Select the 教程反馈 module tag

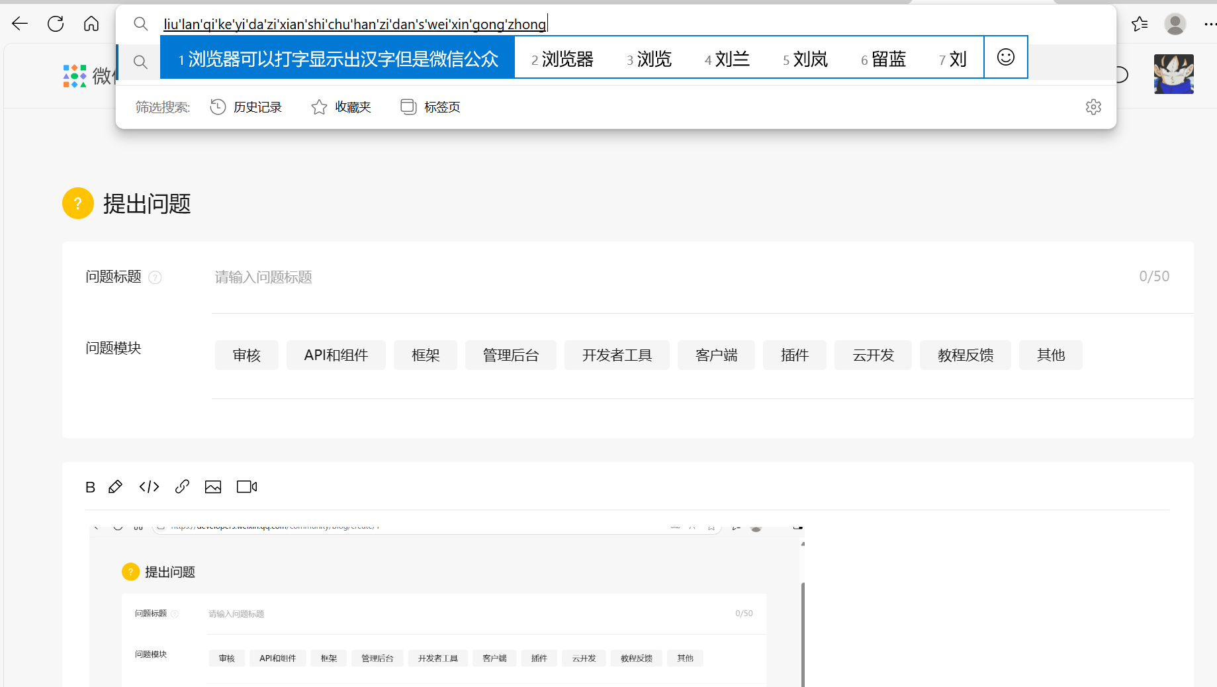coord(966,355)
